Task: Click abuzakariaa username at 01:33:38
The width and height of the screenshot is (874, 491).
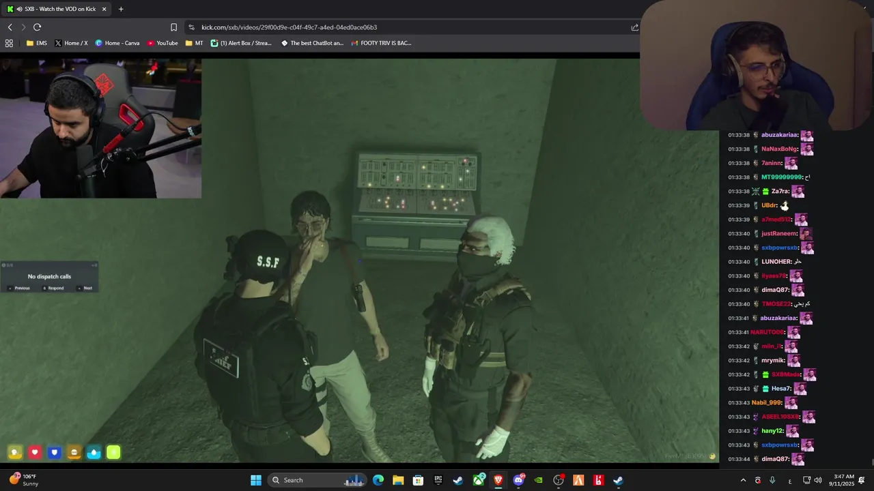Action: click(780, 135)
